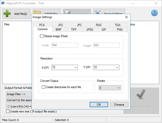The width and height of the screenshot is (162, 123).
Task: Tick Create directories for each file
Action: pos(43,87)
